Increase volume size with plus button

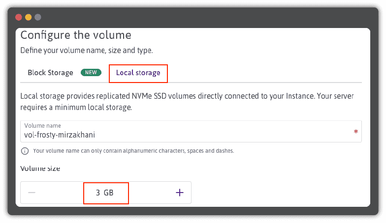pos(180,193)
